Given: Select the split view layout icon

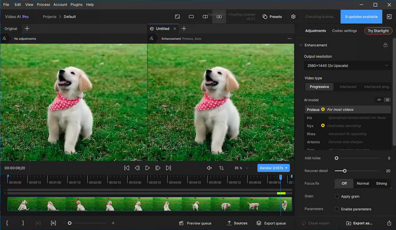Looking at the screenshot, I should (205, 17).
